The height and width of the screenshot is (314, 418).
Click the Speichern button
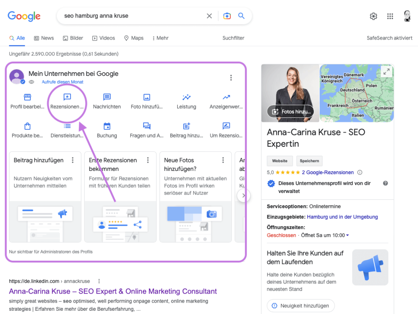click(x=309, y=161)
